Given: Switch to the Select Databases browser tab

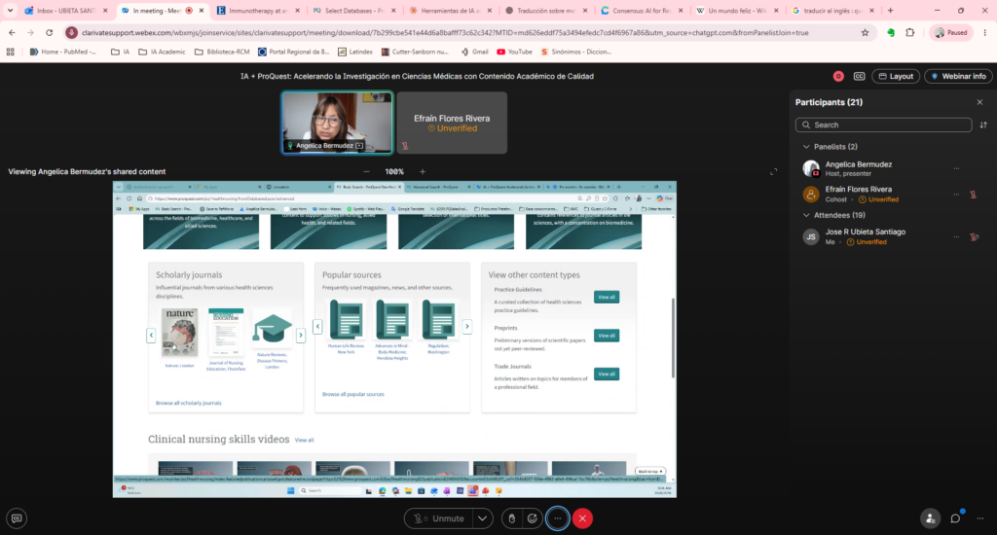Looking at the screenshot, I should pos(353,11).
